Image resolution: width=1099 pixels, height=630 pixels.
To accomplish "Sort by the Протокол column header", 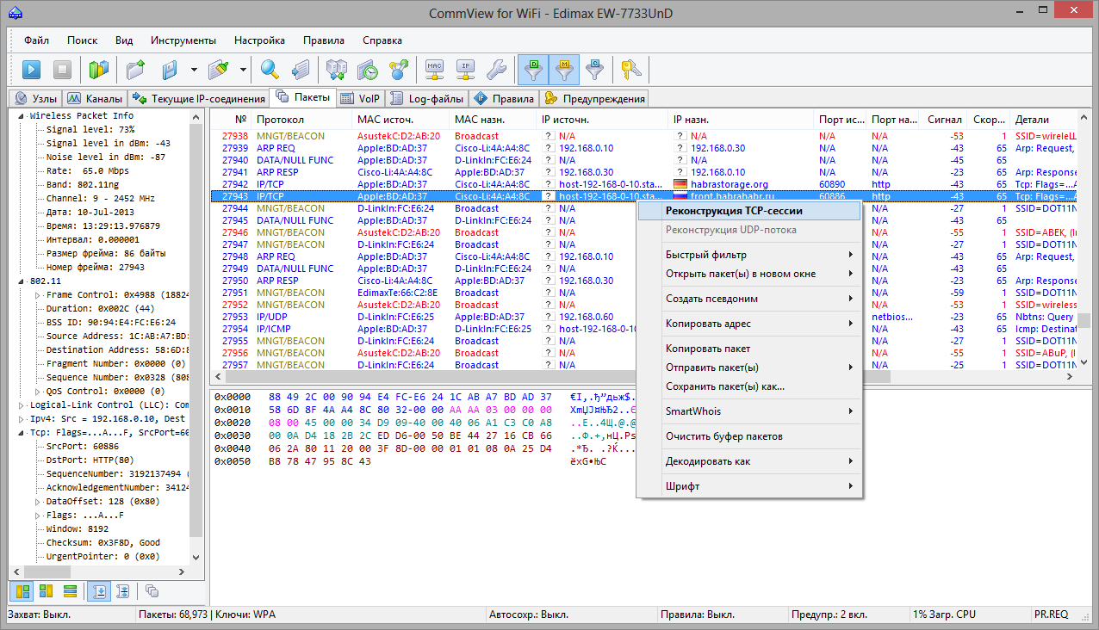I will pos(302,120).
